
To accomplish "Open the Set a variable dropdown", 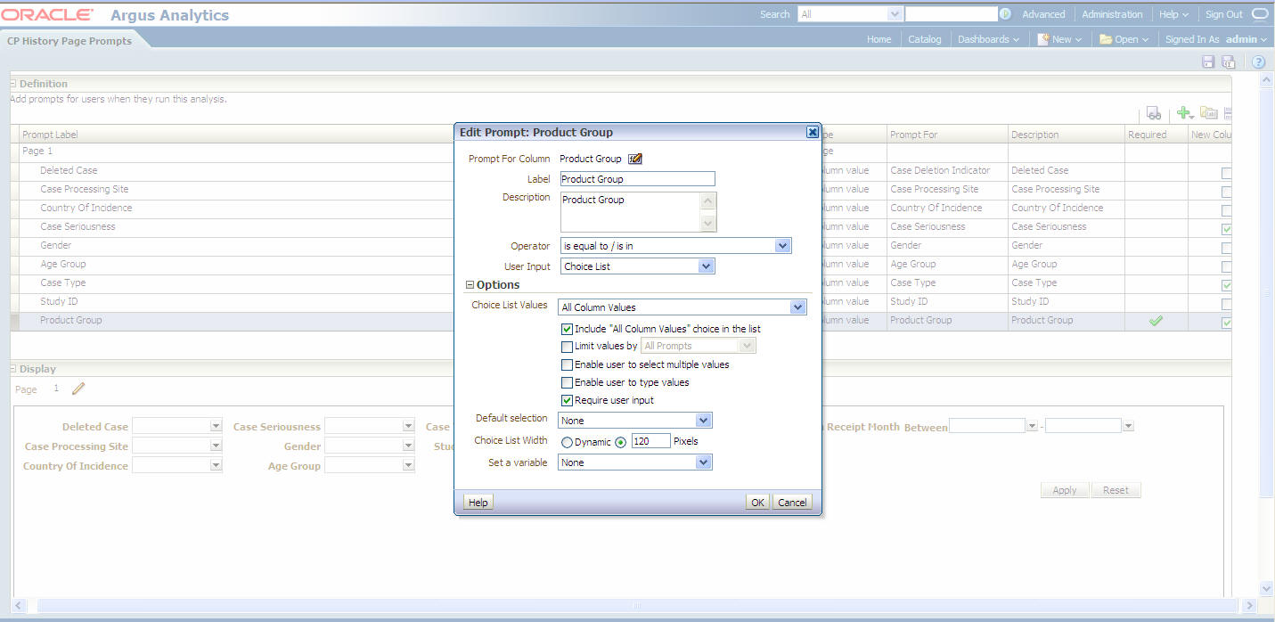I will pyautogui.click(x=703, y=462).
